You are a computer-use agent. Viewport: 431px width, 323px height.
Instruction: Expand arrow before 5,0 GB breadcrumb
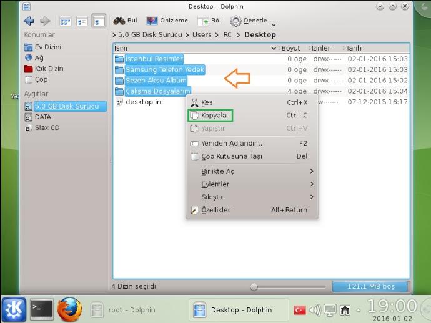pos(114,35)
